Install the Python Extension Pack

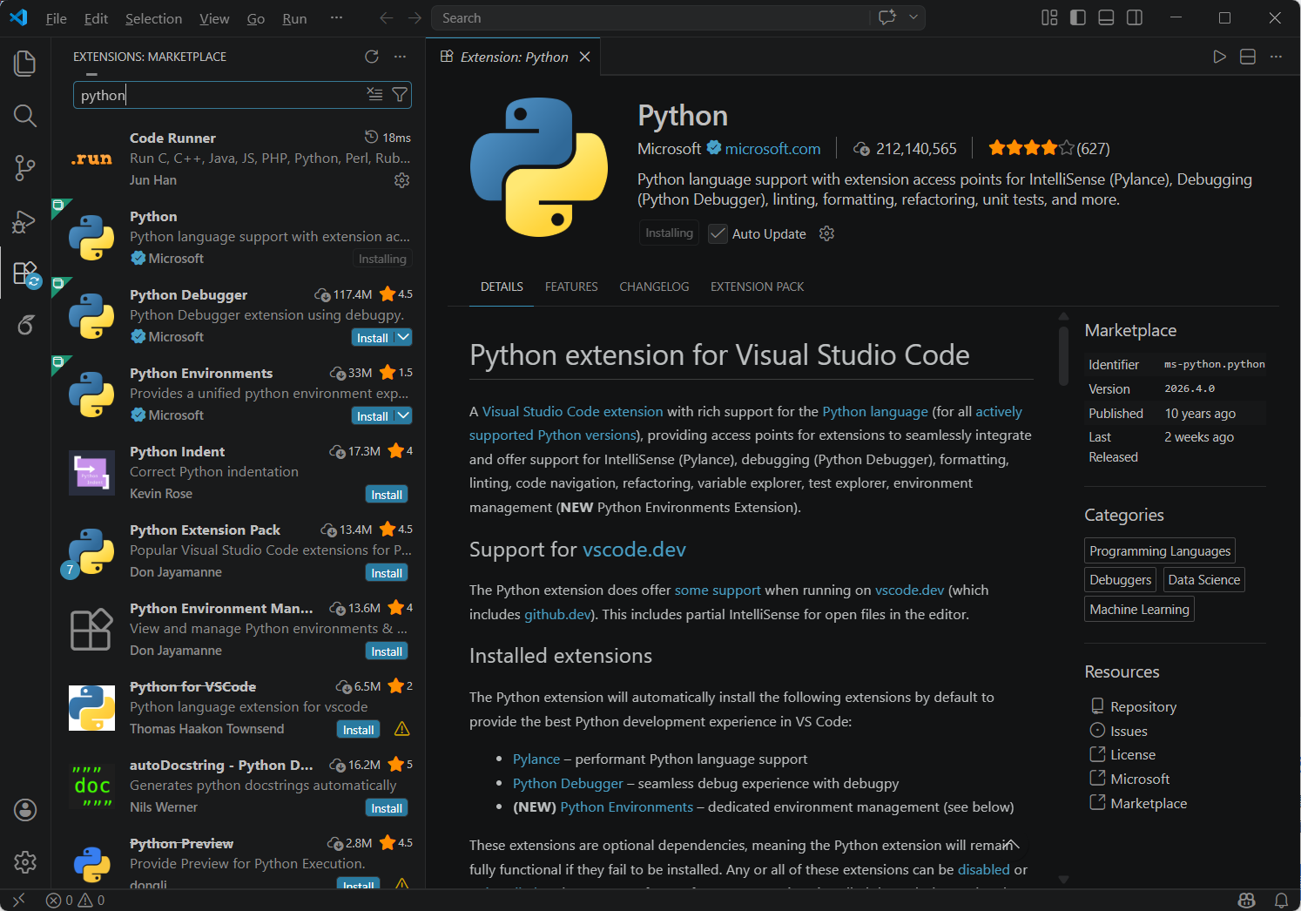click(x=387, y=572)
